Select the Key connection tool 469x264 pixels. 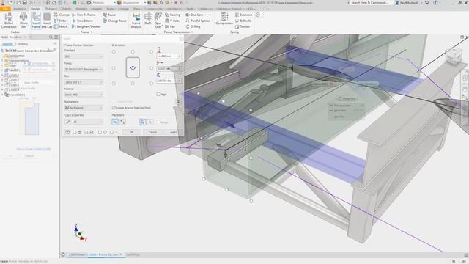click(170, 26)
